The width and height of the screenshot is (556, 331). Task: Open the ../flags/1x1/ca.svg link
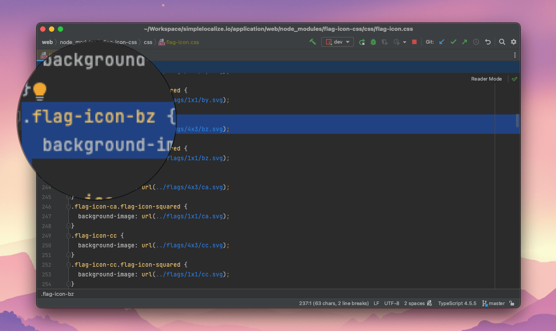tap(189, 216)
